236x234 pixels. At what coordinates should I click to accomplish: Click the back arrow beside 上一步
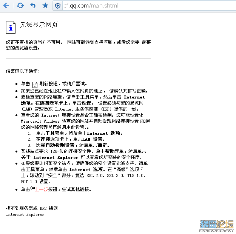(32, 188)
